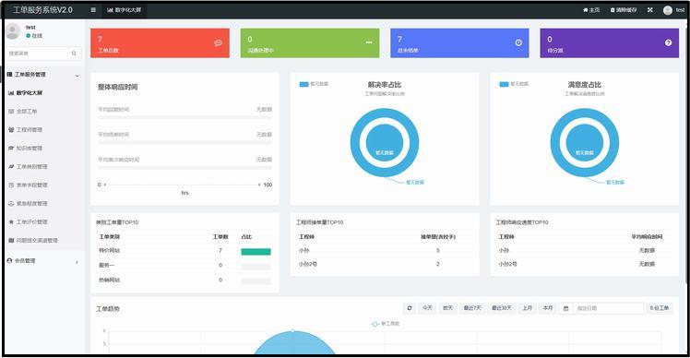The height and width of the screenshot is (358, 690).
Task: Click the date range input field
Action: (608, 308)
